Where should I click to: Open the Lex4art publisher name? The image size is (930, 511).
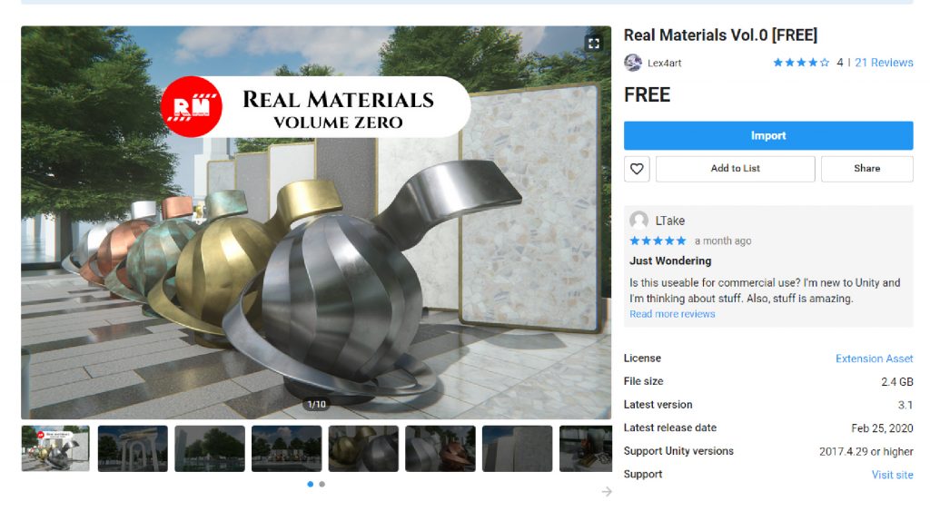(664, 63)
